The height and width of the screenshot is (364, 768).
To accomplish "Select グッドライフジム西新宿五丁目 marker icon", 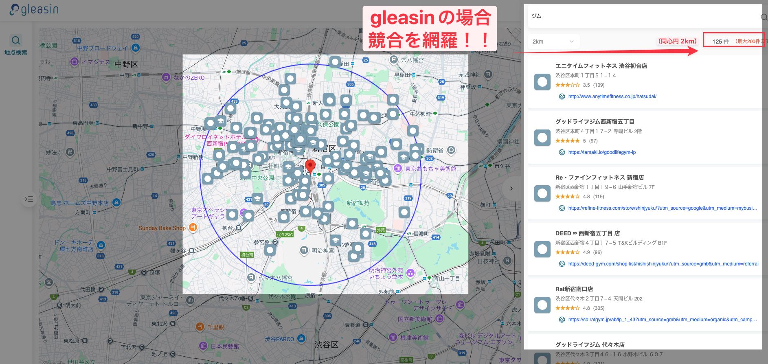I will click(x=542, y=138).
